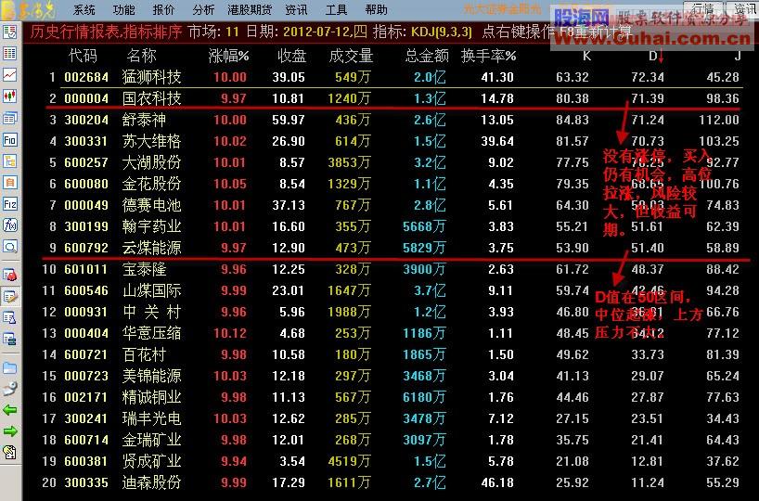Open the 资讯 menu in menu bar
Image resolution: width=759 pixels, height=501 pixels.
tap(296, 9)
